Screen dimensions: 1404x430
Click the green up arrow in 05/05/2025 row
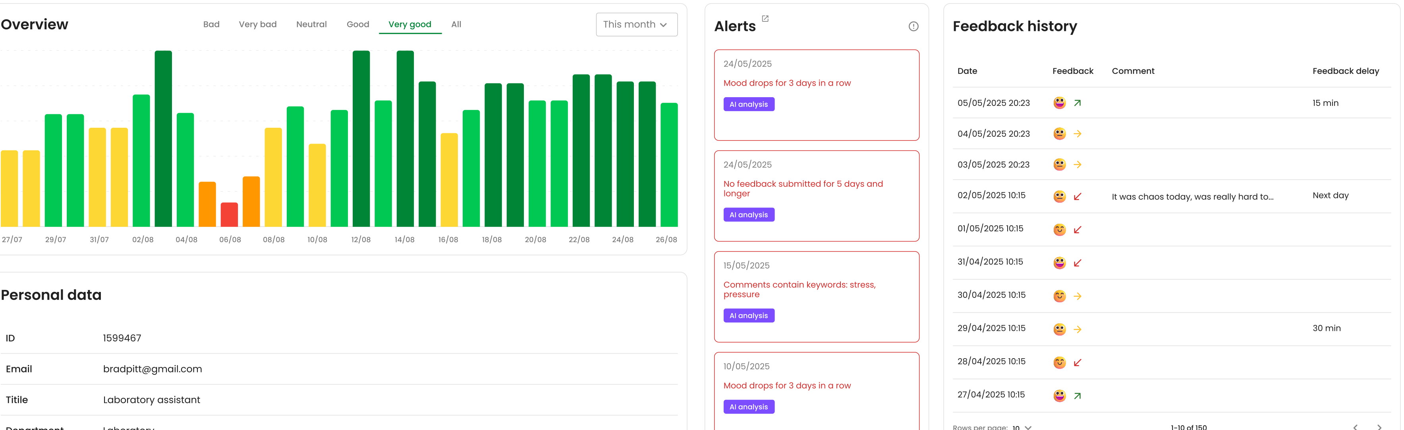1077,103
